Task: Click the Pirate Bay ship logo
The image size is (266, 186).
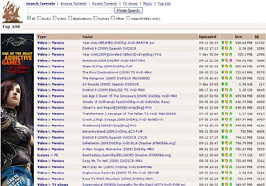Action: coord(12,13)
